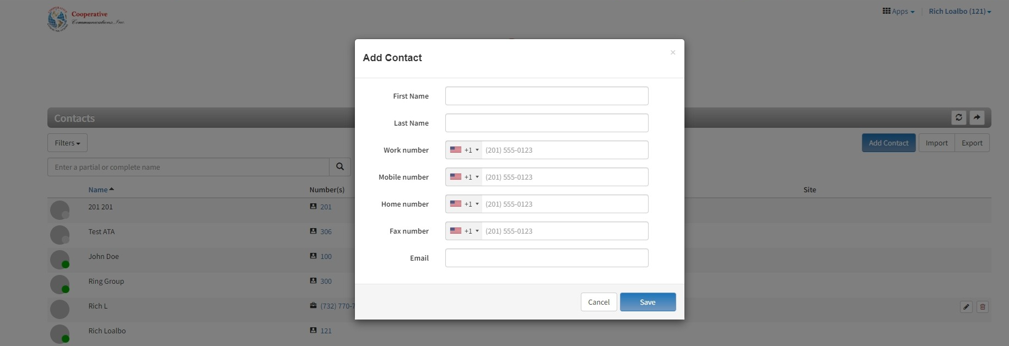
Task: Close the Add Contact dialog with X
Action: point(673,52)
